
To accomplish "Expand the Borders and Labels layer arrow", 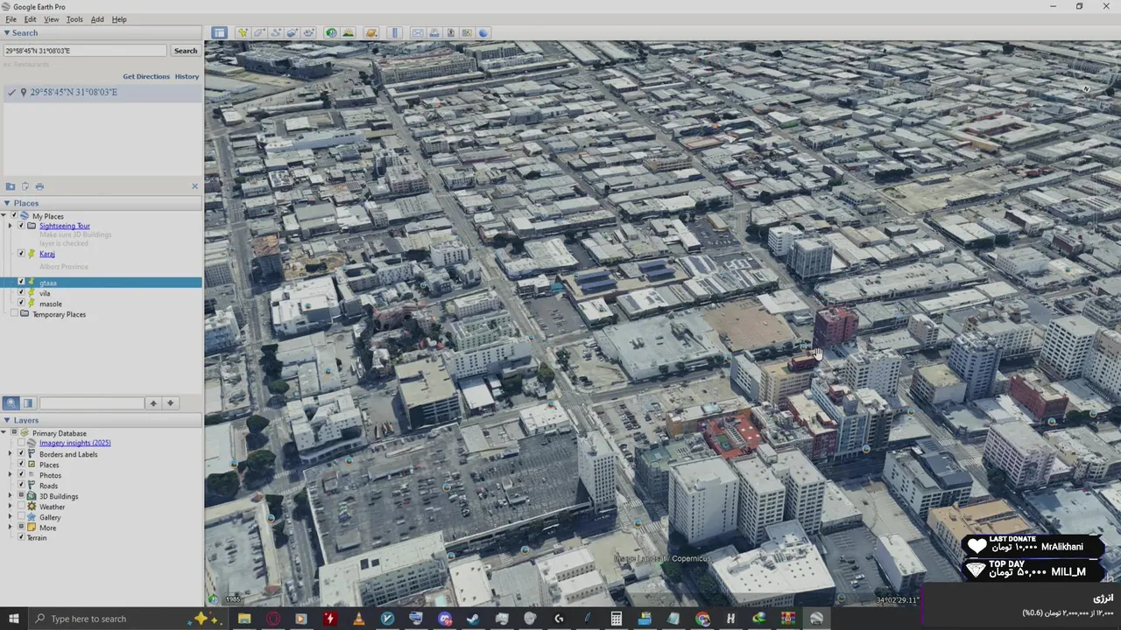I will point(11,454).
